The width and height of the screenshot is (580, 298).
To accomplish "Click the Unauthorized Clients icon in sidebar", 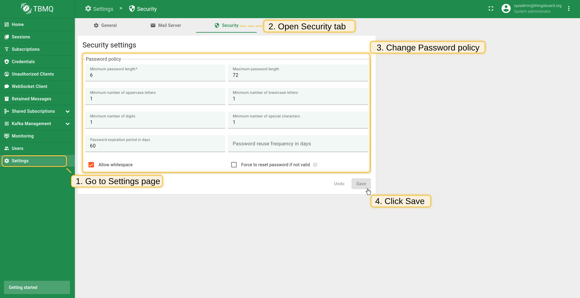I will coord(7,74).
